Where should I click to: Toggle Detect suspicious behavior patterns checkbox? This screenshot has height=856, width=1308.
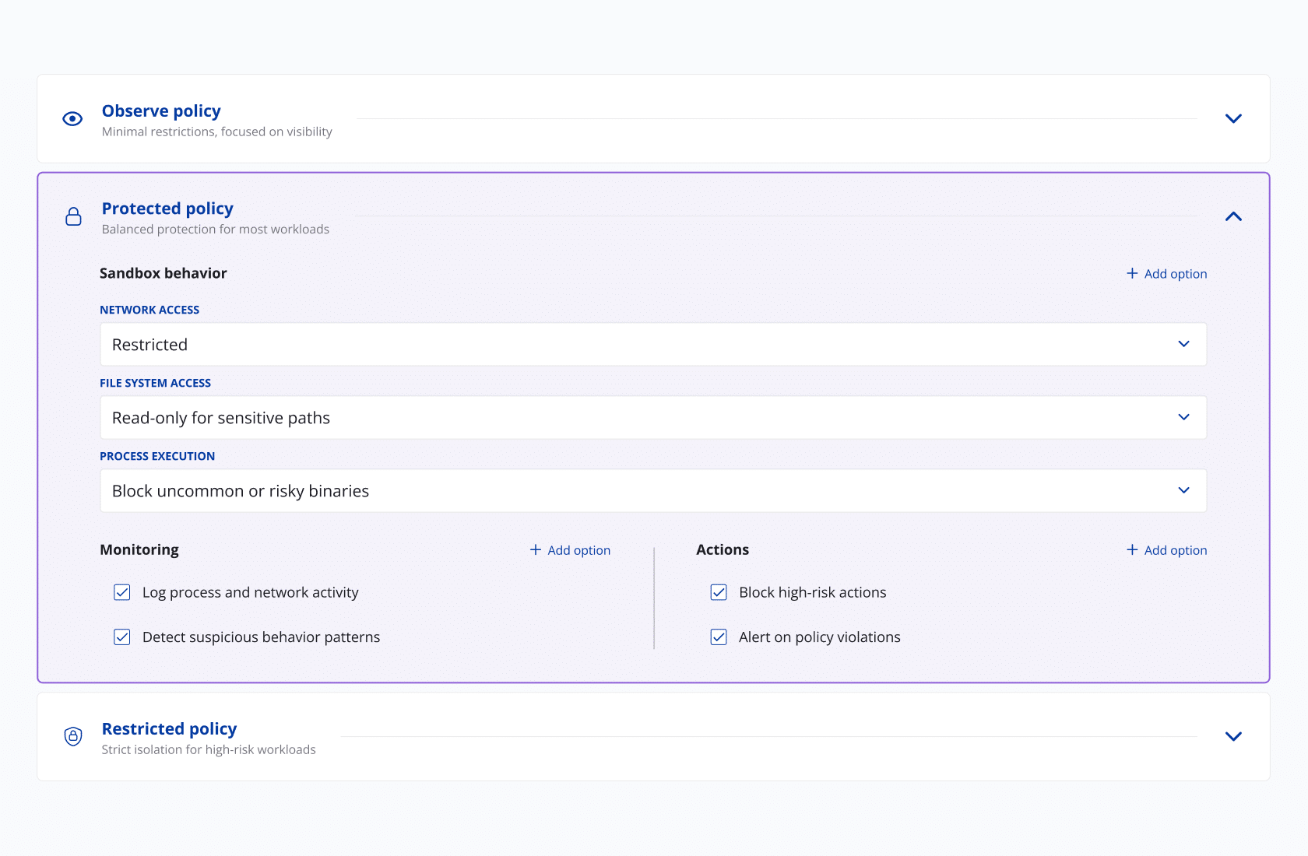coord(122,637)
